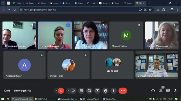
Task: Open the chat messages panel icon
Action: pos(168,91)
